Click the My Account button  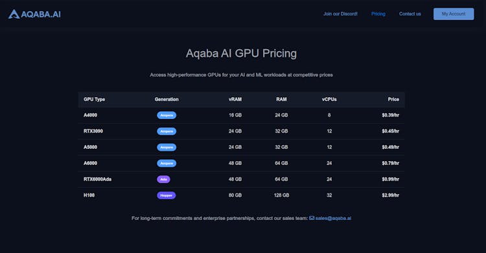pyautogui.click(x=454, y=14)
